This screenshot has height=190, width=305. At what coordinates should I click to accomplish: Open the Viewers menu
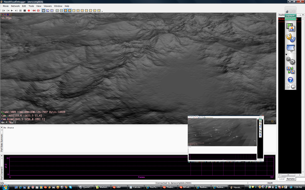(x=48, y=6)
